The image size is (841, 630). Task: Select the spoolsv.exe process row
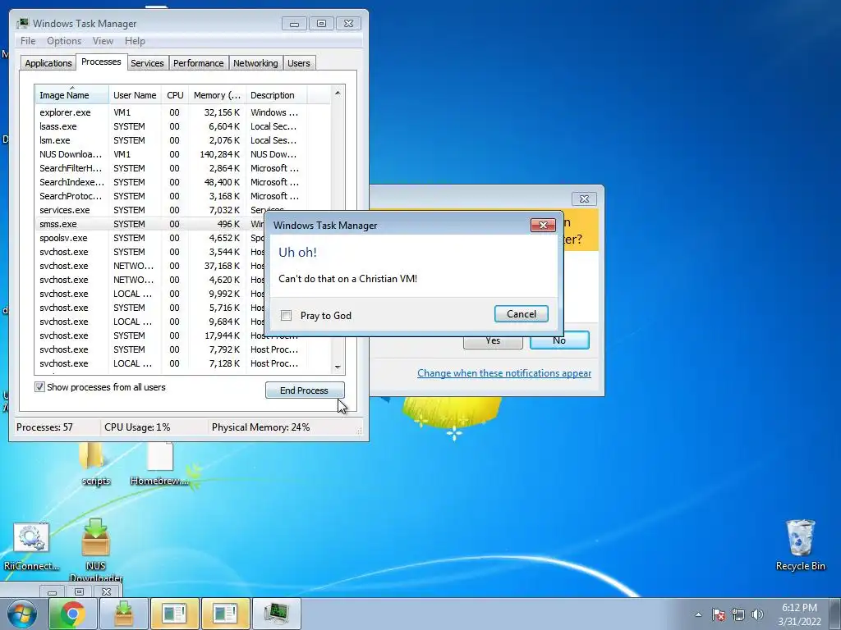(x=150, y=238)
